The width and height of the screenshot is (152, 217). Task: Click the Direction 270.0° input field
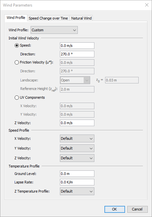pyautogui.click(x=77, y=54)
